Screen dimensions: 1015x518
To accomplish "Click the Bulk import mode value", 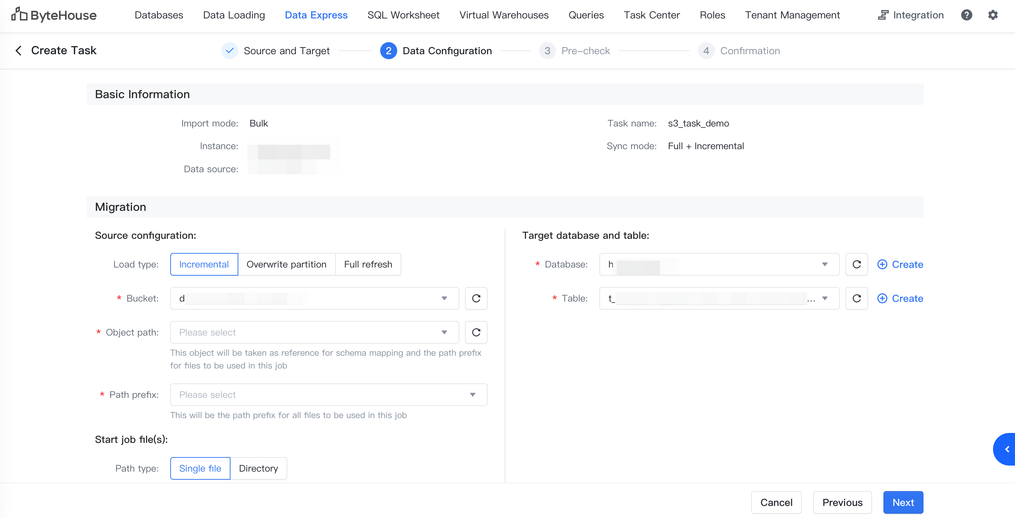I will [x=259, y=123].
